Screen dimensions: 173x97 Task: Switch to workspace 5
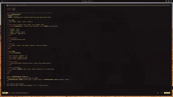click(x=11, y=1)
